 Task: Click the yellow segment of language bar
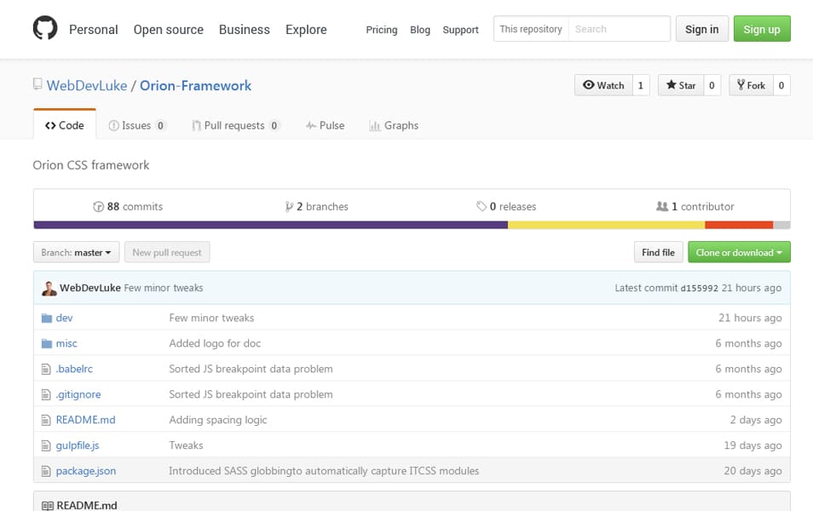pyautogui.click(x=607, y=225)
